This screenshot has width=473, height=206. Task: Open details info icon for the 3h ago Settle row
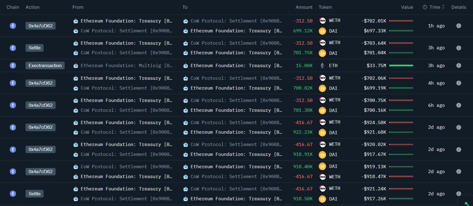click(458, 48)
